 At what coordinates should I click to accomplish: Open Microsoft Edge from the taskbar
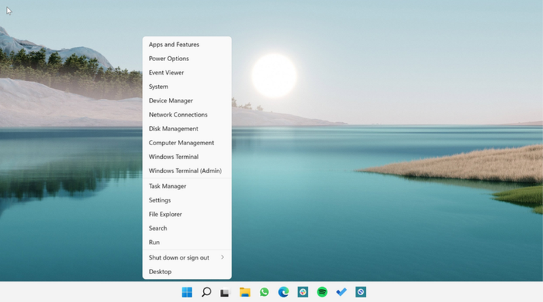pyautogui.click(x=284, y=292)
